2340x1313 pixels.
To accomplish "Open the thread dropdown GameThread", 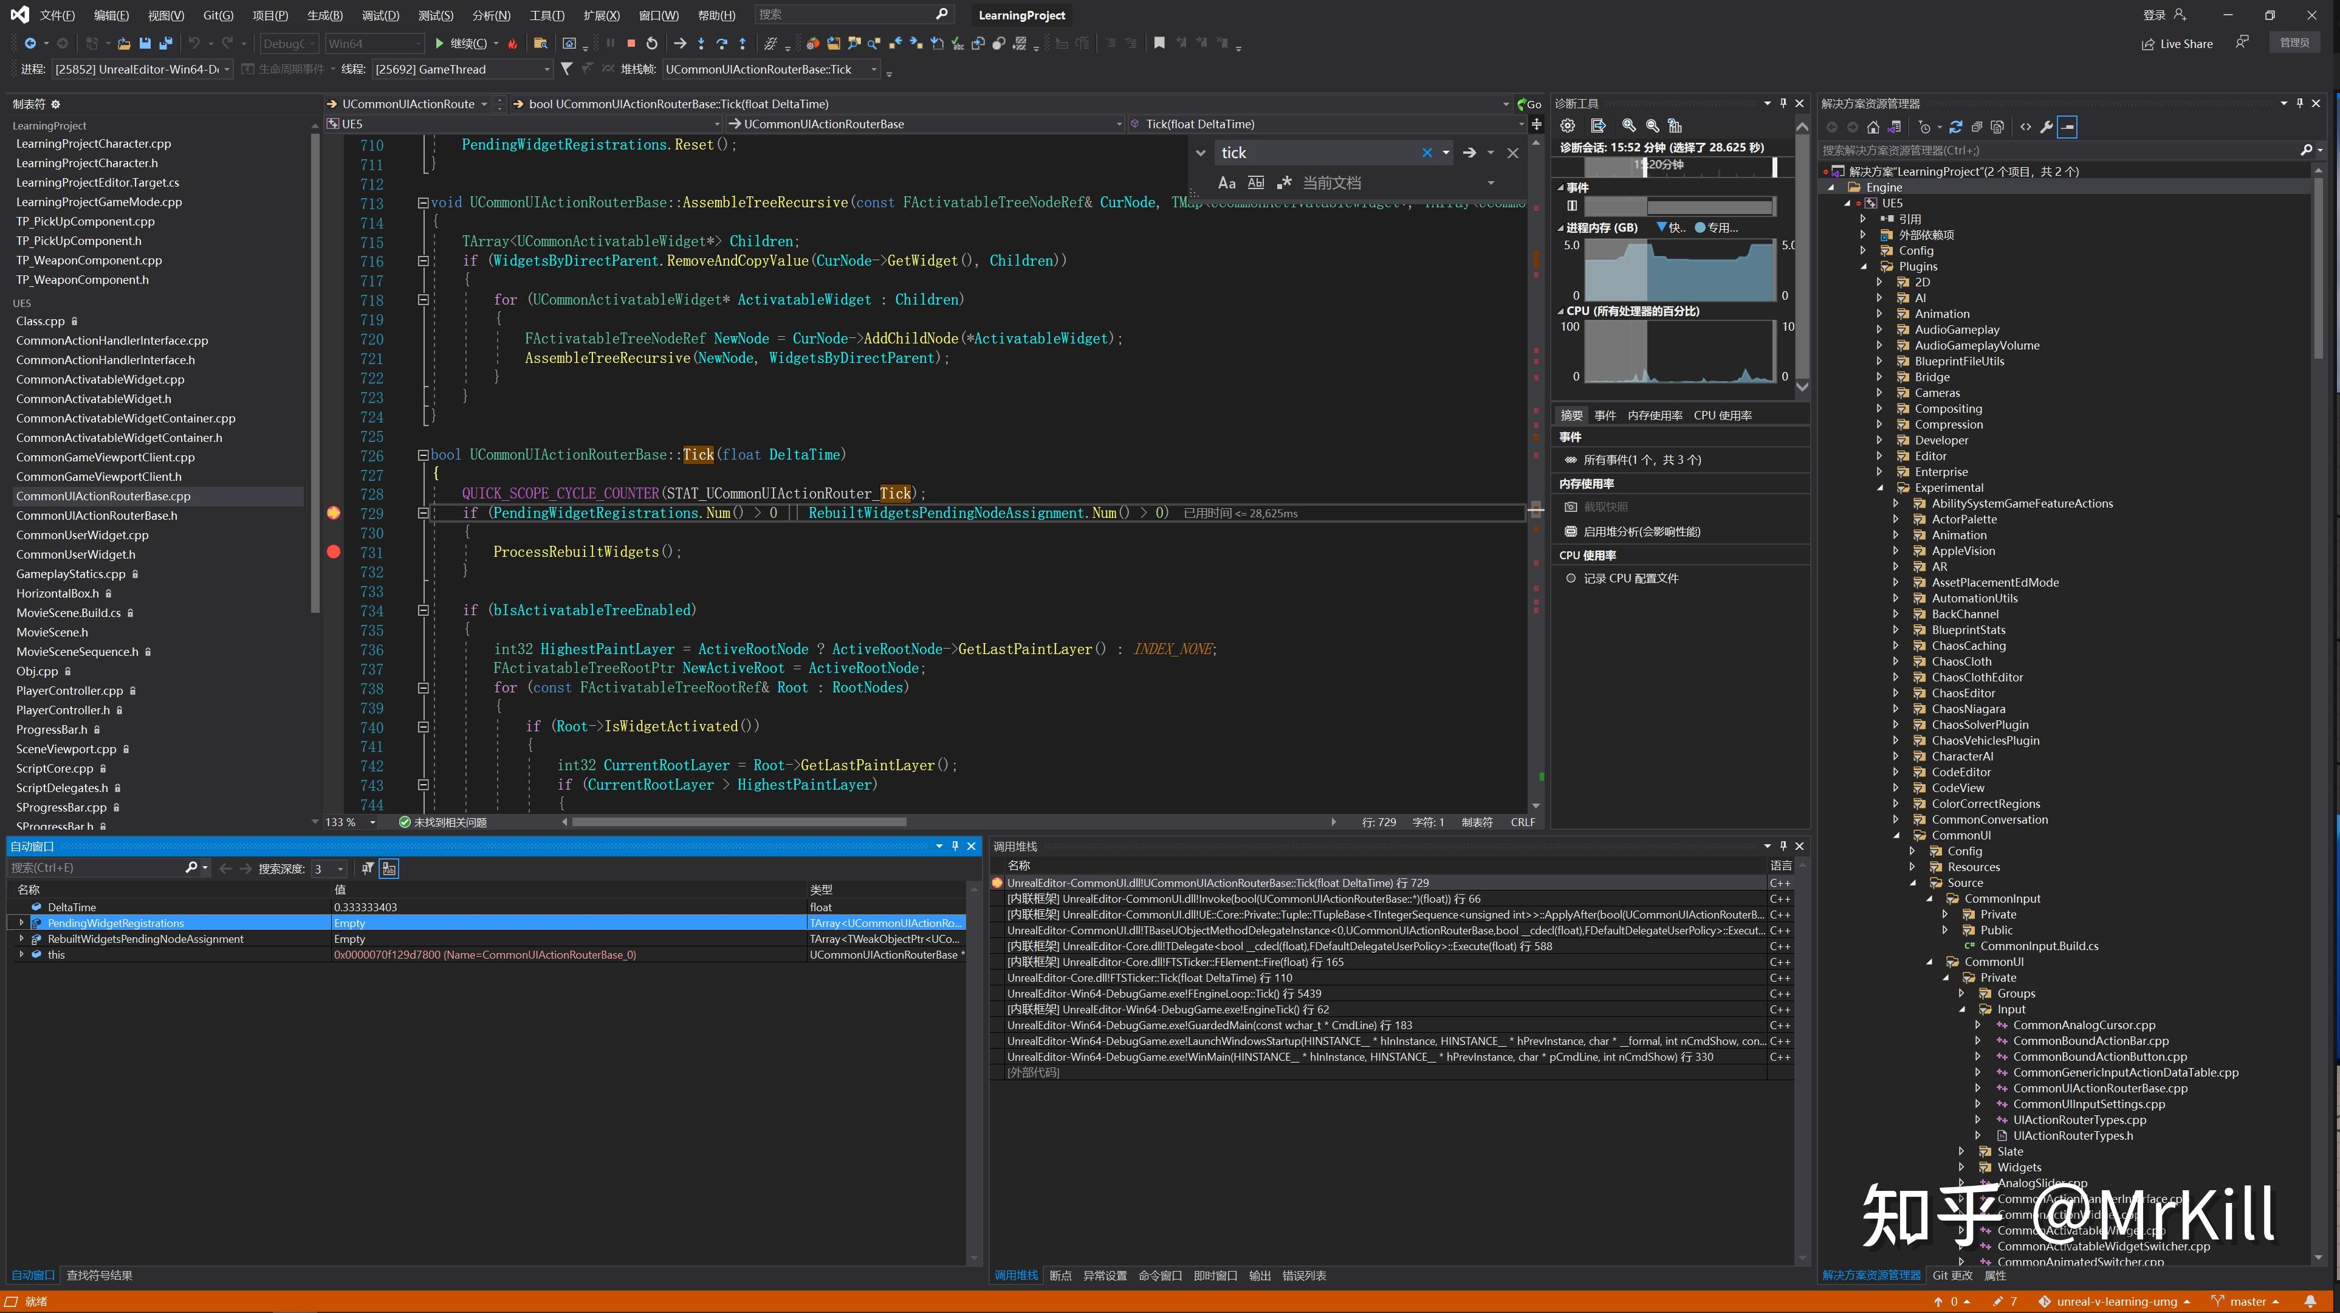I will coord(462,69).
